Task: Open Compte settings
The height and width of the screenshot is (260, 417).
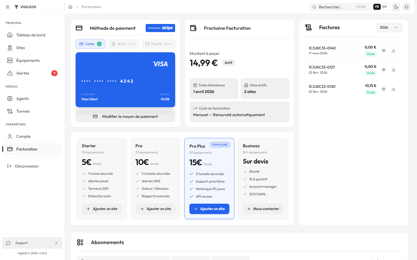Action: point(32,136)
